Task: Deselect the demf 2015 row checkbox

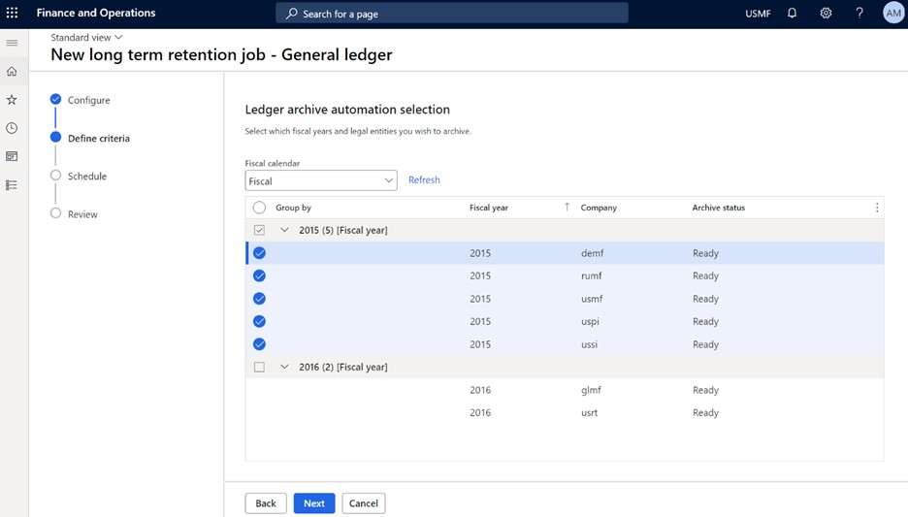Action: click(259, 253)
